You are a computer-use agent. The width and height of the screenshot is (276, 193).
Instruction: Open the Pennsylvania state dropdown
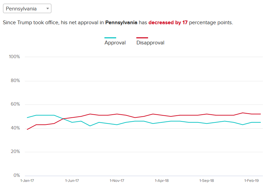27,9
